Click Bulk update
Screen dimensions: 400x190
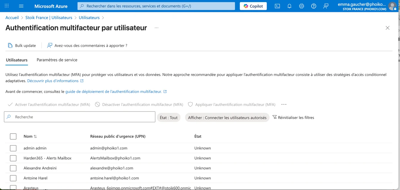coord(22,45)
